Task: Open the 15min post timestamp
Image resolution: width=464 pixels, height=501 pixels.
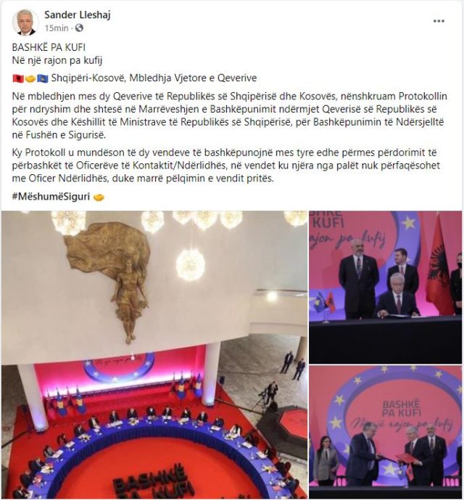Action: (57, 28)
